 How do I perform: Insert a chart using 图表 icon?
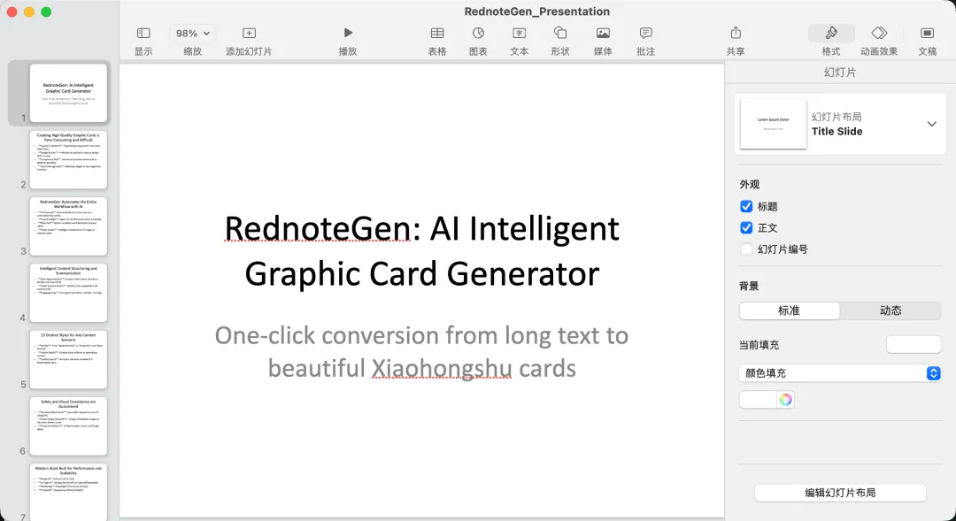tap(478, 33)
